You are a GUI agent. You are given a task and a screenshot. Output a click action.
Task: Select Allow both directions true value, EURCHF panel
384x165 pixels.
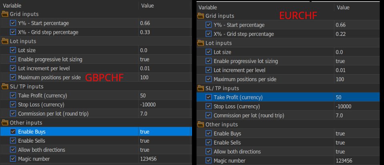tap(340, 151)
